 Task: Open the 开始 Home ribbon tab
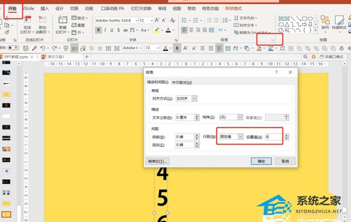tap(12, 9)
